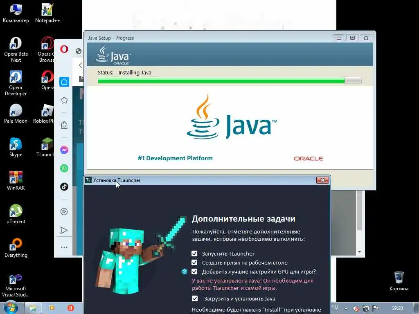Image resolution: width=419 pixels, height=314 pixels.
Task: Open the Action Center flag icon
Action: pyautogui.click(x=376, y=308)
